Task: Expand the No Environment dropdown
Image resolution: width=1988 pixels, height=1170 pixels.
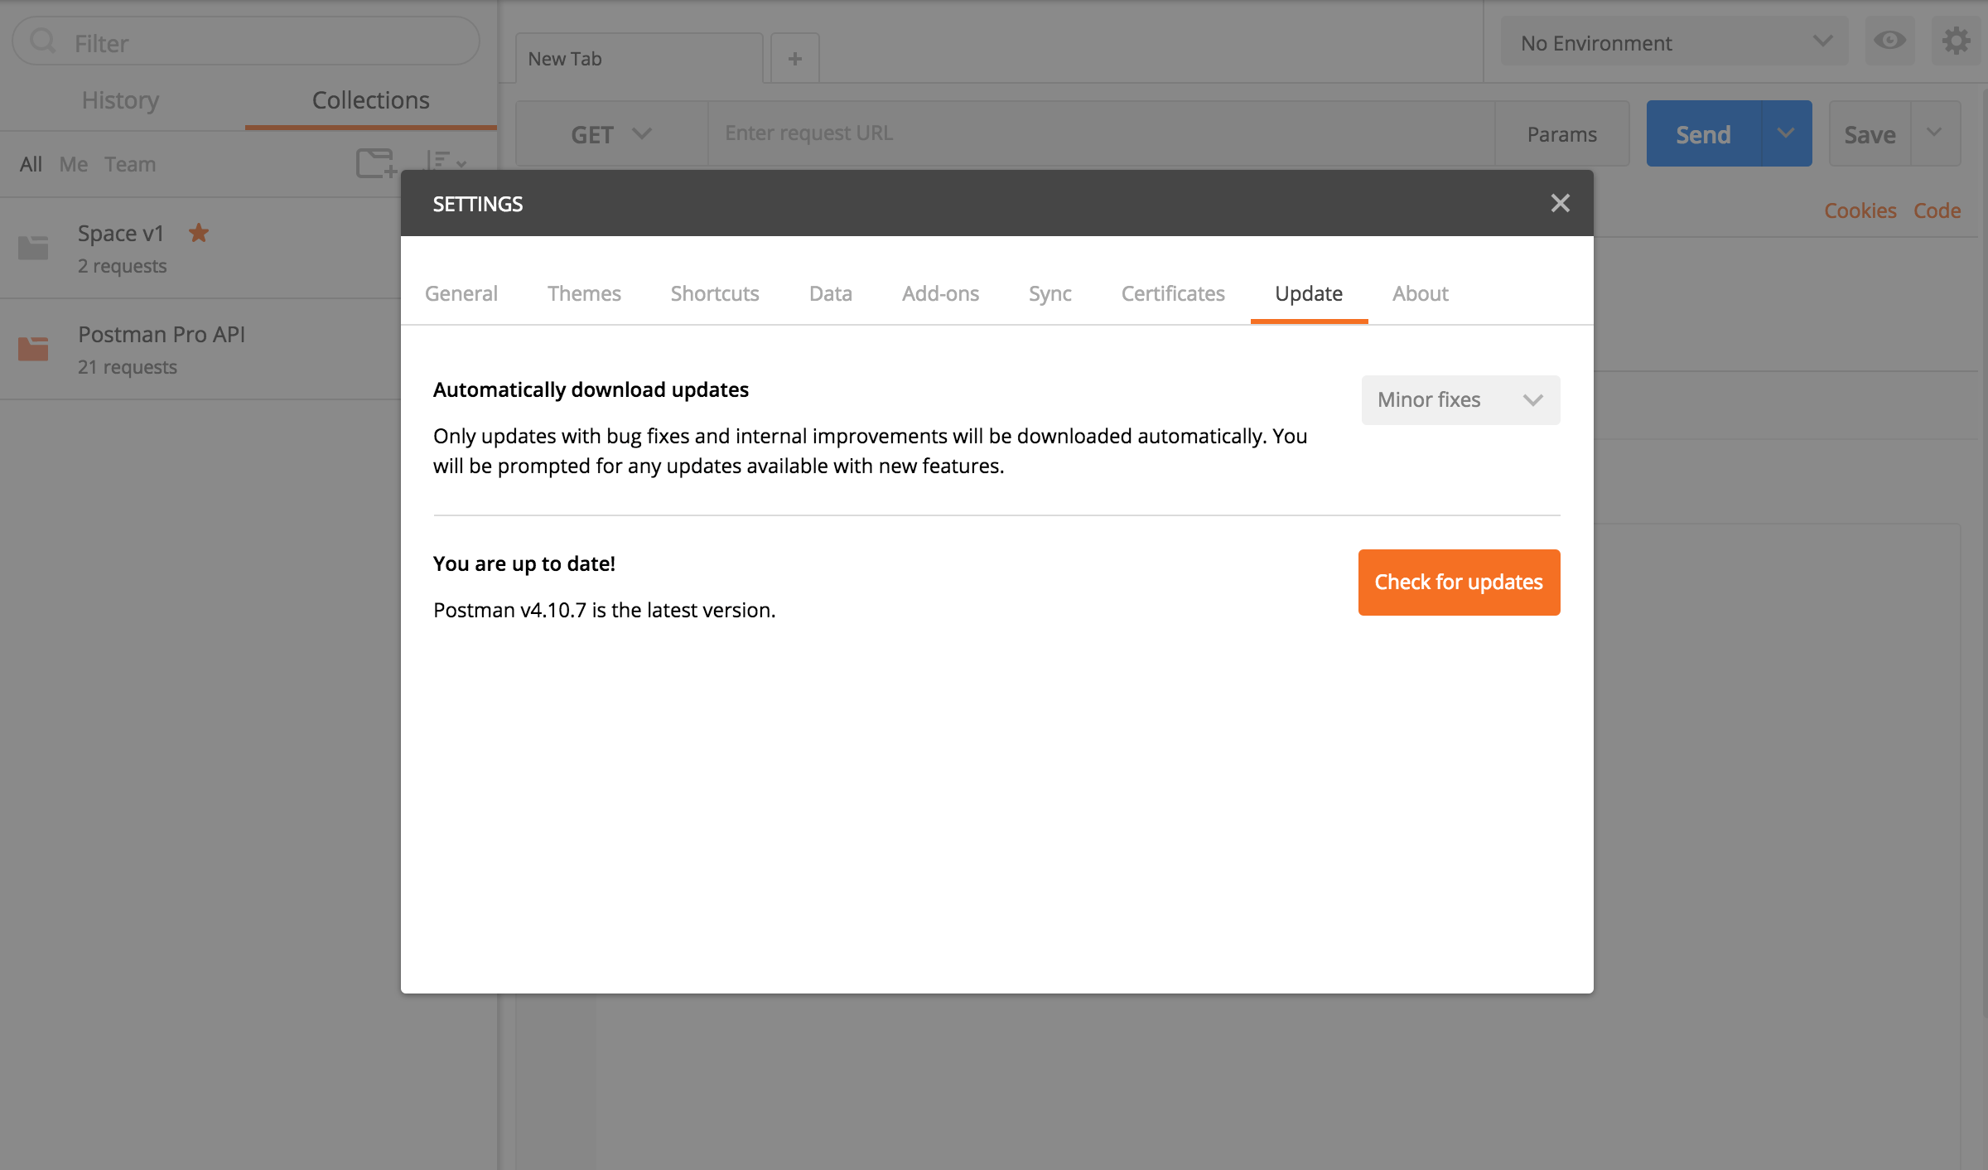Action: [x=1674, y=42]
